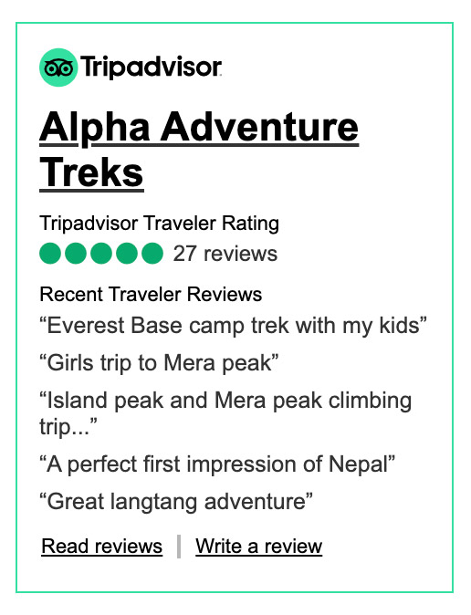The width and height of the screenshot is (471, 615).
Task: Click the fourth green rating bubble
Action: click(x=127, y=254)
